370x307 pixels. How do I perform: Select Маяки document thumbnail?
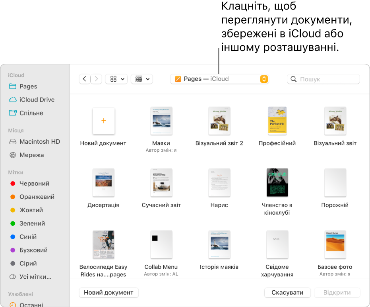(x=161, y=121)
